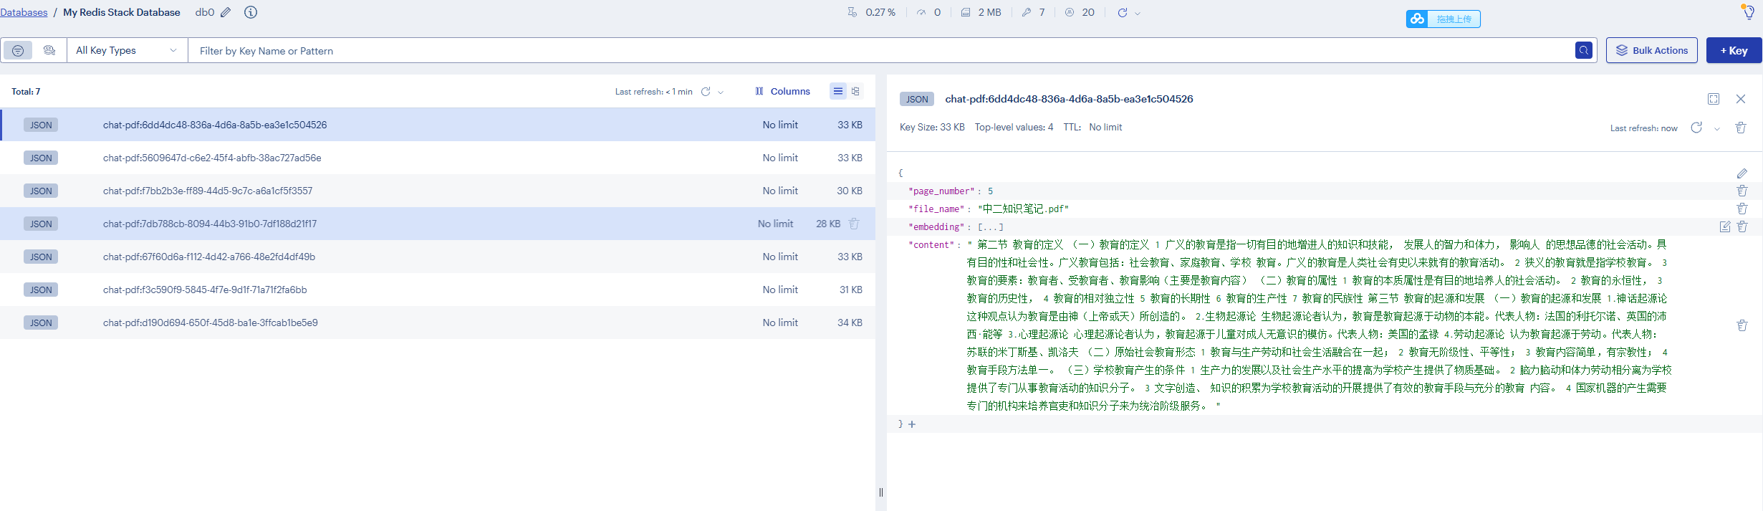Select key chat-pdf:6dd4dc48-836a-4d6a-8a5b-ea3e1c504526 in list
Viewport: 1763px width, 511px height.
[x=438, y=125]
